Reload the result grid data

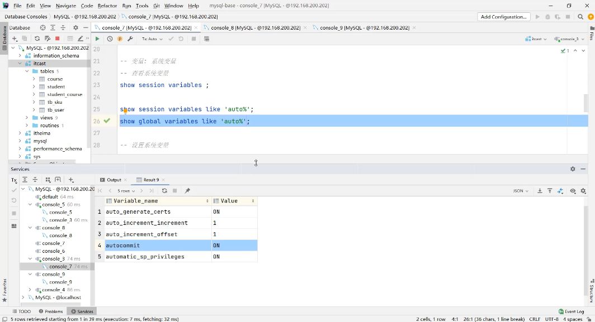tap(164, 191)
